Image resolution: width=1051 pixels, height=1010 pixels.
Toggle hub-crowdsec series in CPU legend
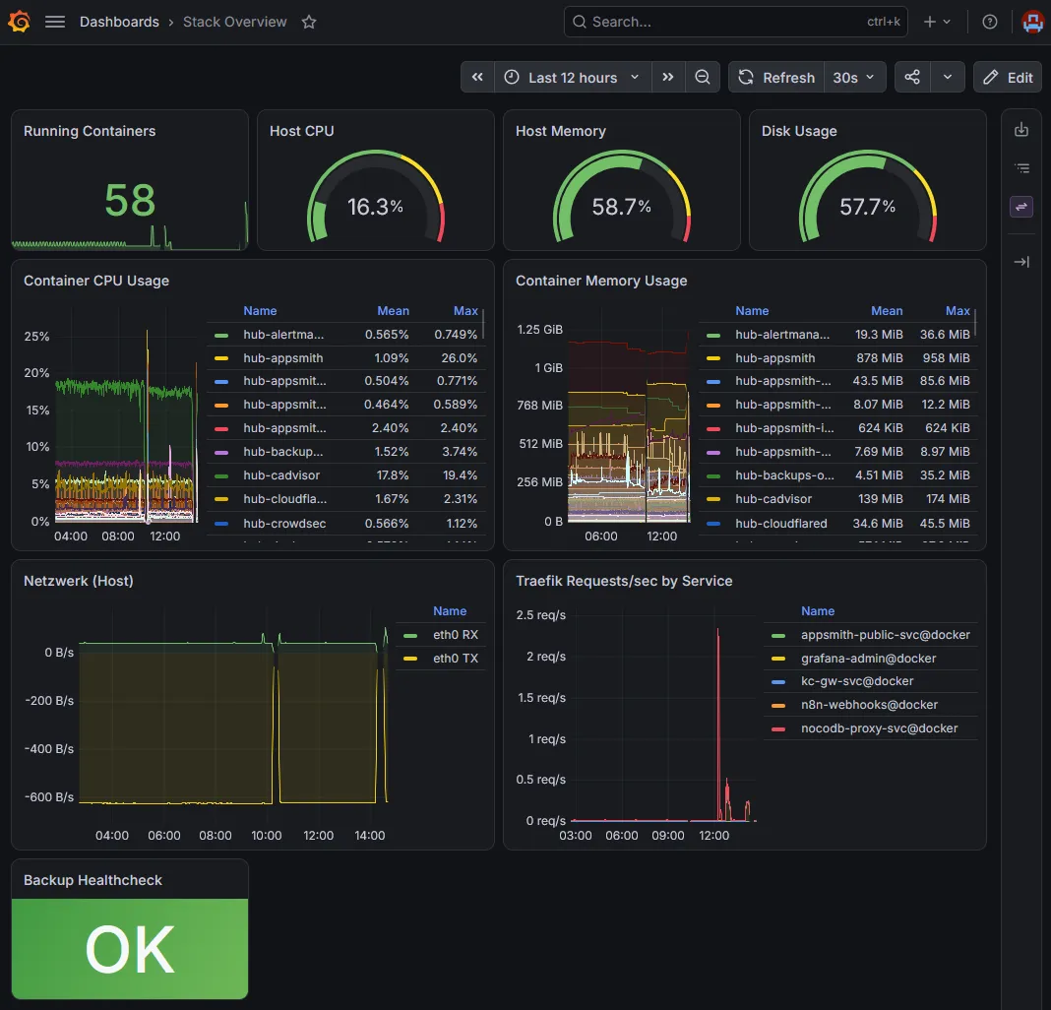click(284, 523)
